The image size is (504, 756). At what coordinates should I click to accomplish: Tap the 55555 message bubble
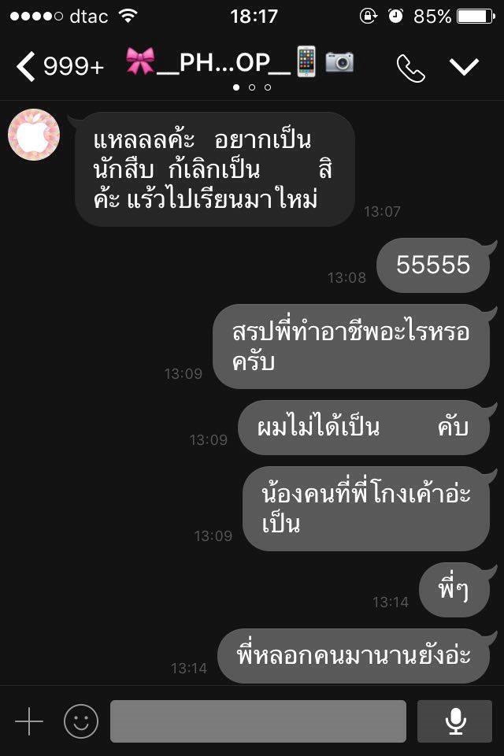pos(433,265)
